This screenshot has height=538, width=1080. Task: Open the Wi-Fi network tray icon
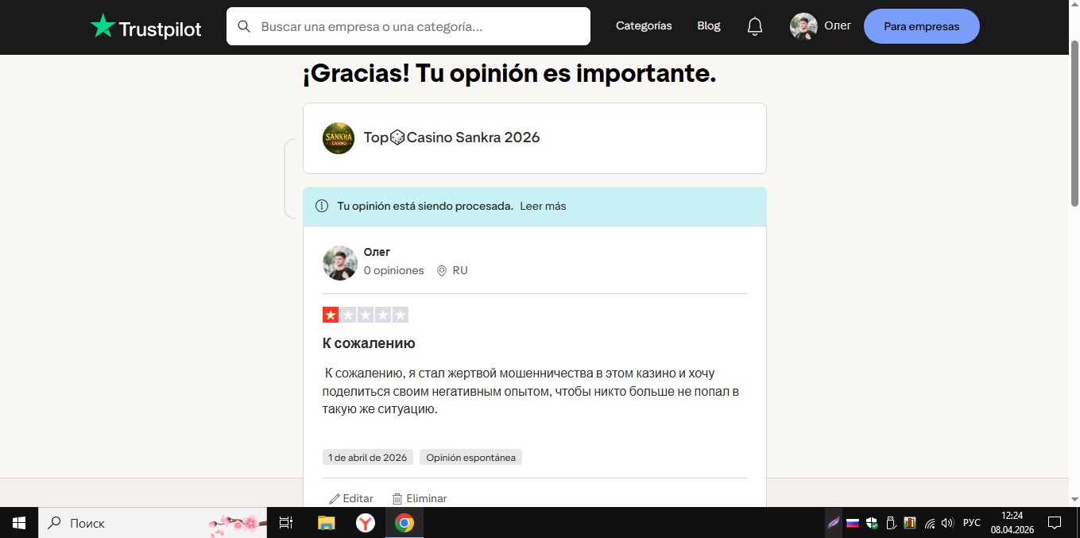929,523
